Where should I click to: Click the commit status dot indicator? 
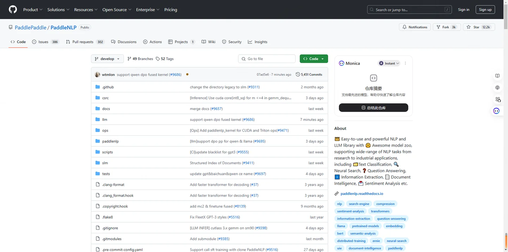tap(187, 74)
